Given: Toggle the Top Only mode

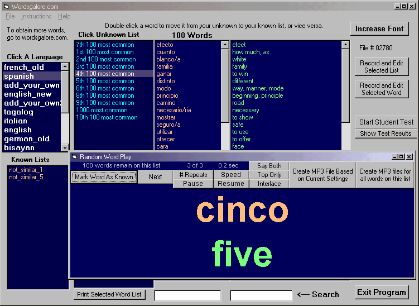Looking at the screenshot, I should [x=269, y=175].
